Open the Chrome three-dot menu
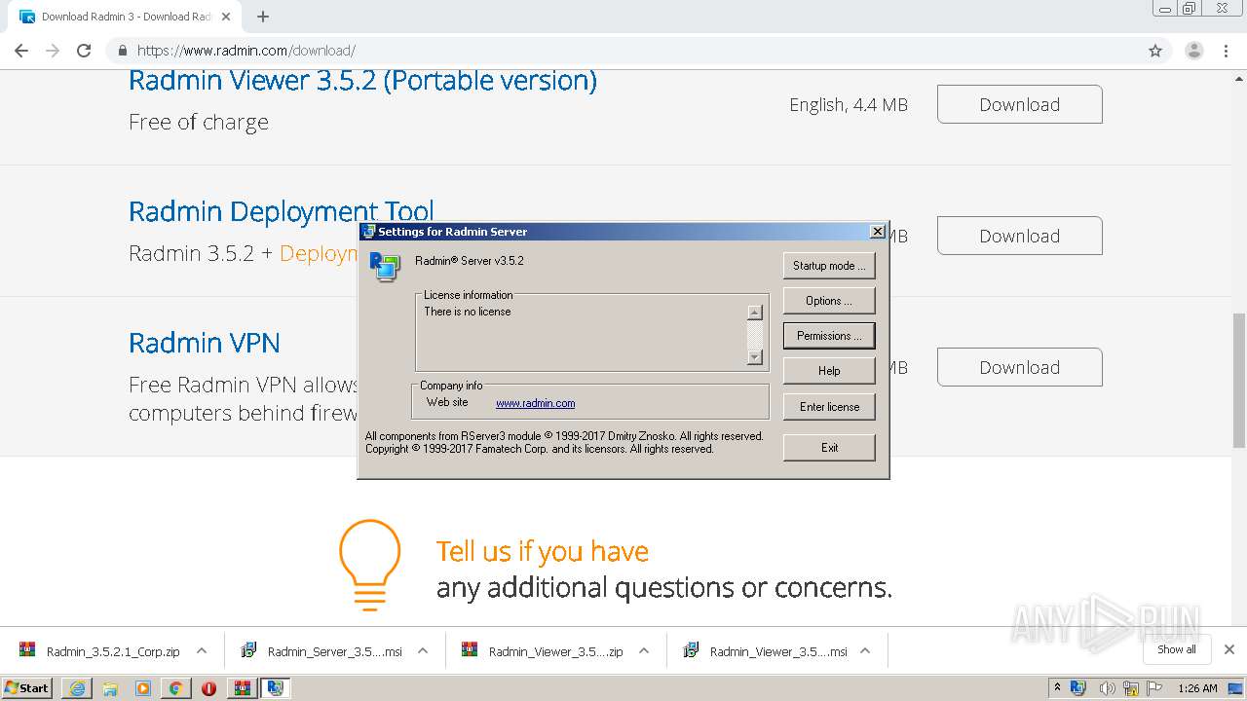The width and height of the screenshot is (1247, 701). tap(1226, 51)
